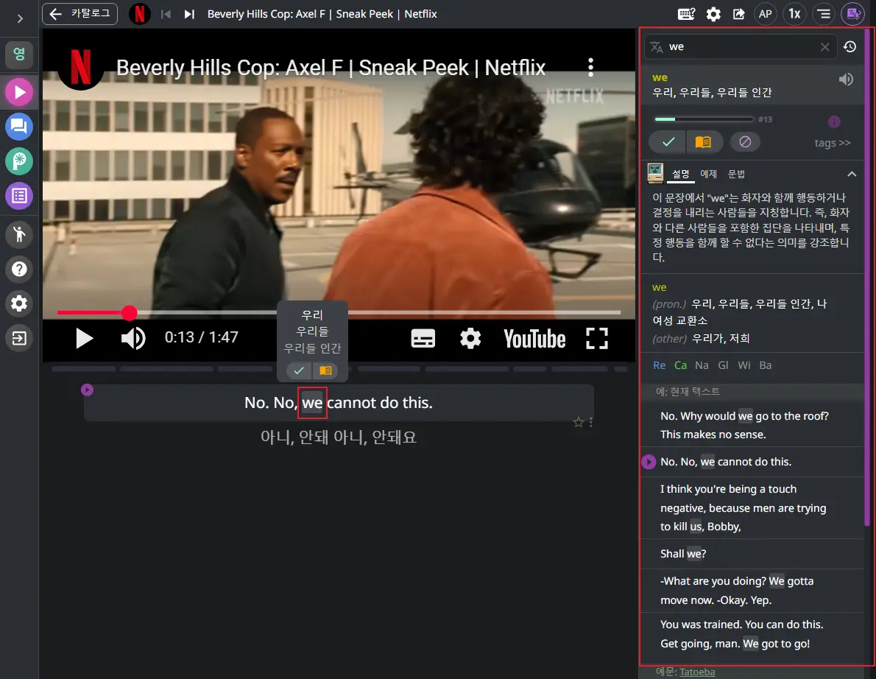Open subtitle list view icon
Viewport: 876px width, 679px height.
click(x=824, y=14)
